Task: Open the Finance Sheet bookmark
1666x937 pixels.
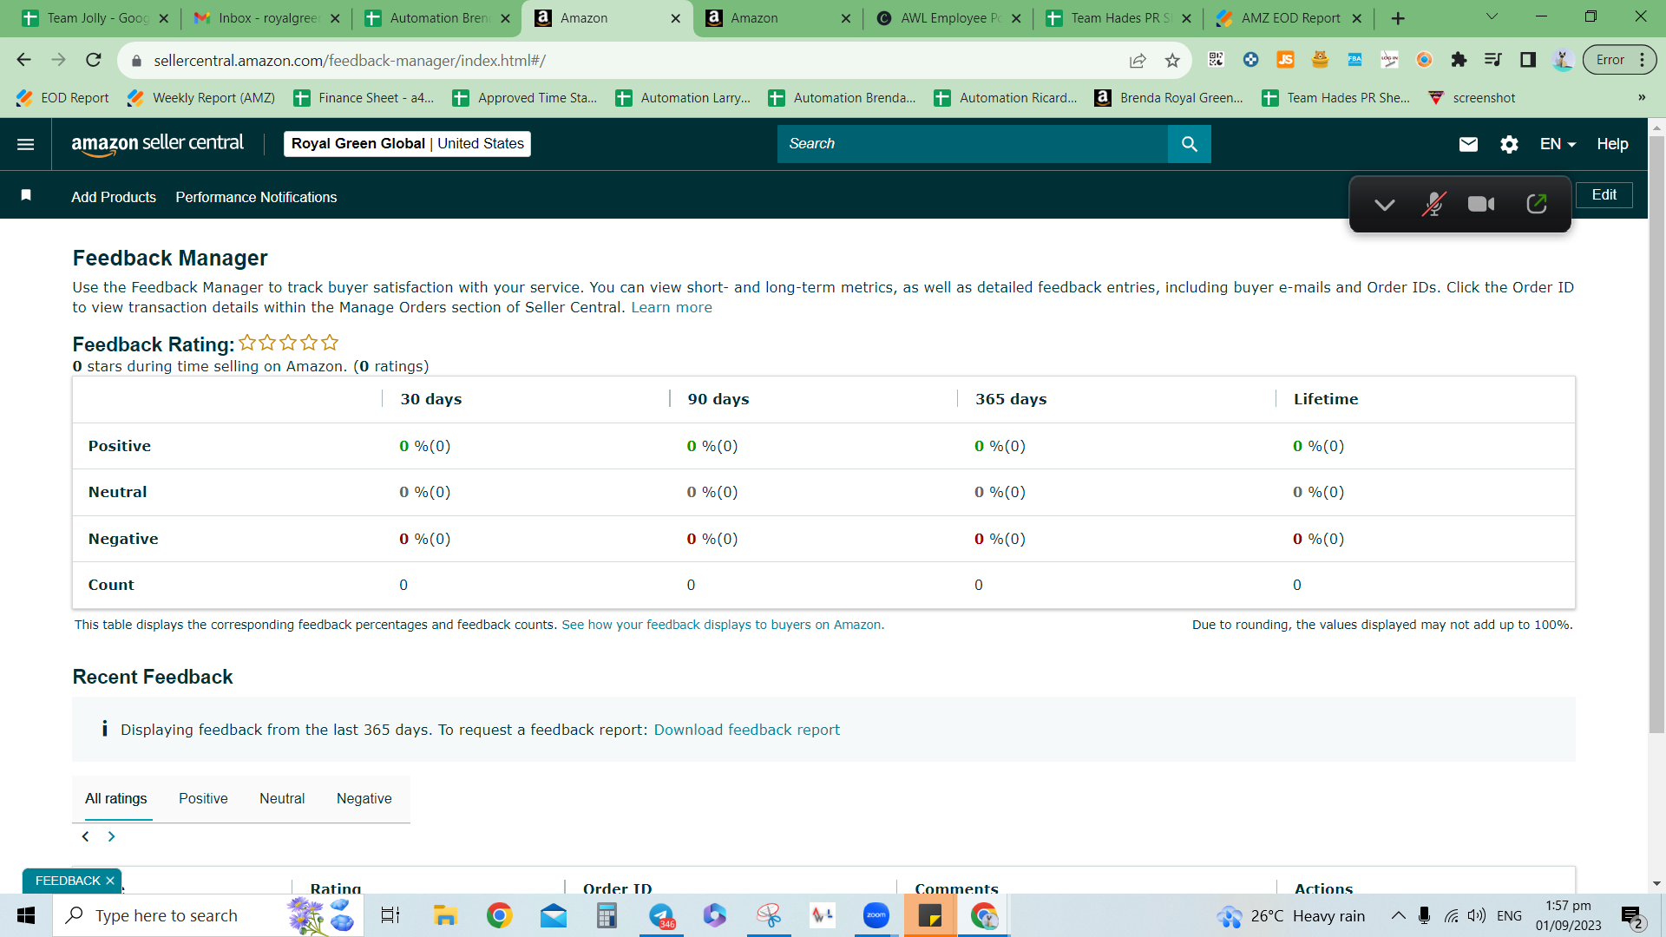Action: click(364, 98)
